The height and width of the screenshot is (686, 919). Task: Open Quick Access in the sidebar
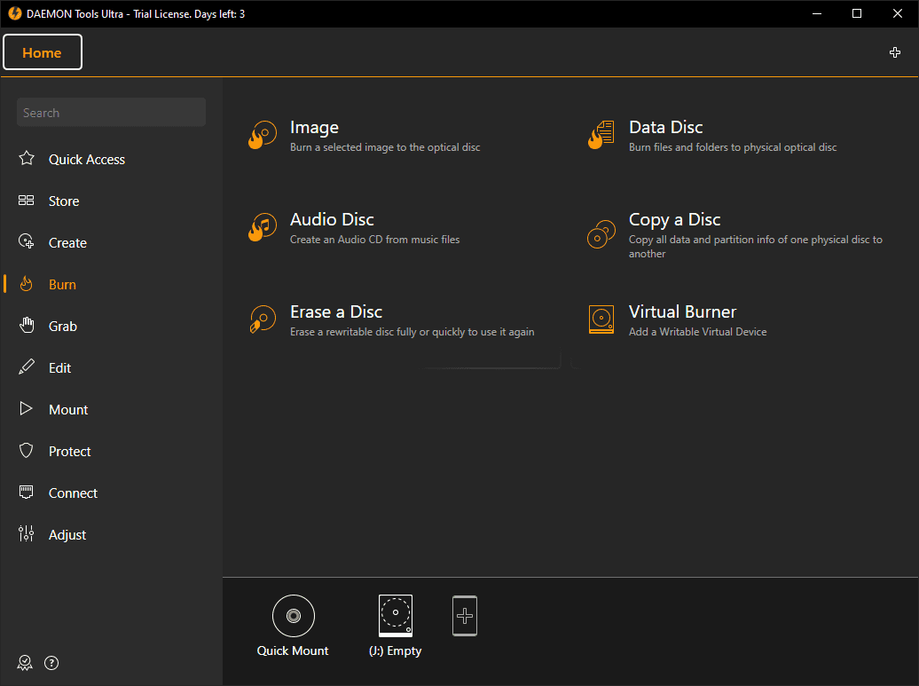coord(86,160)
